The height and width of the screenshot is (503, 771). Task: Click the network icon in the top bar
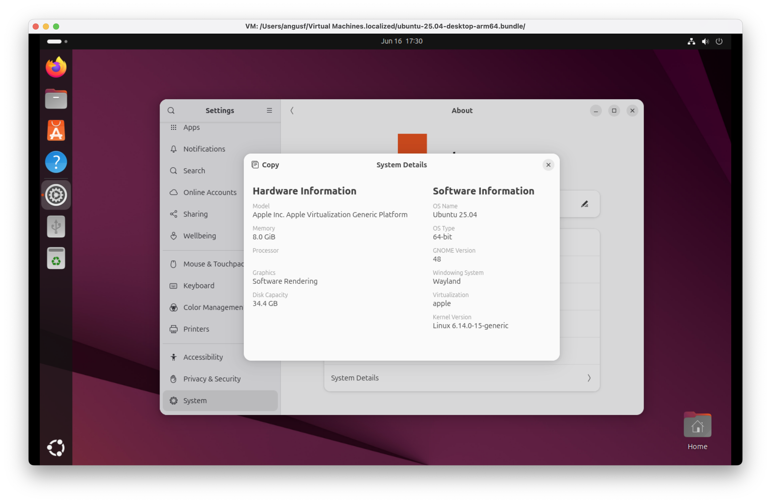click(x=691, y=41)
